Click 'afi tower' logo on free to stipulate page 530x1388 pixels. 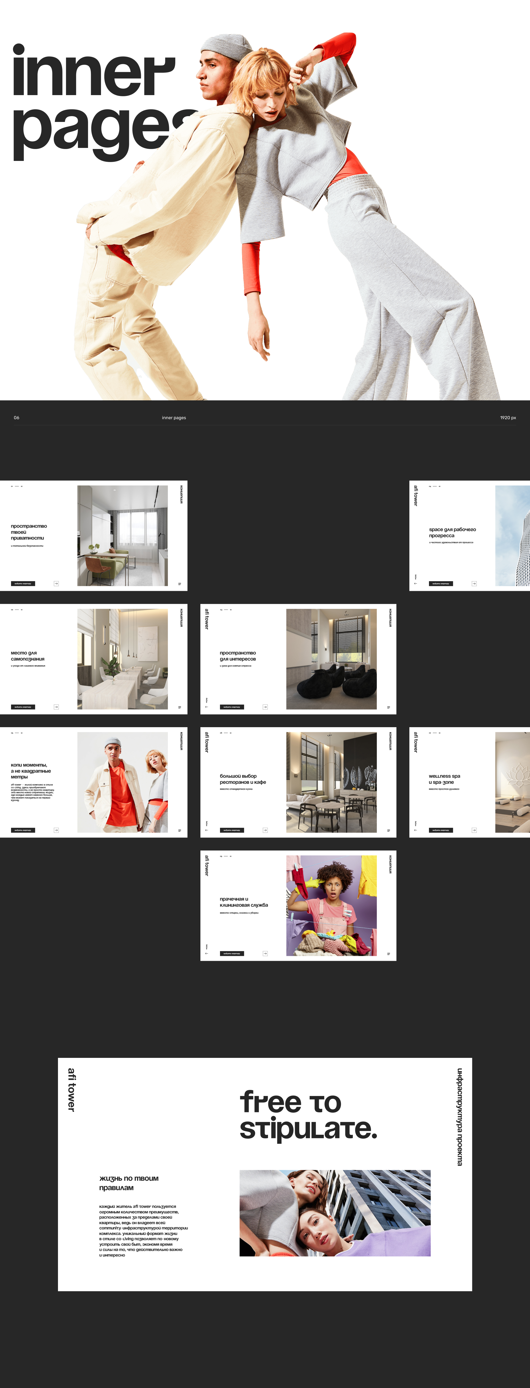coord(71,1090)
